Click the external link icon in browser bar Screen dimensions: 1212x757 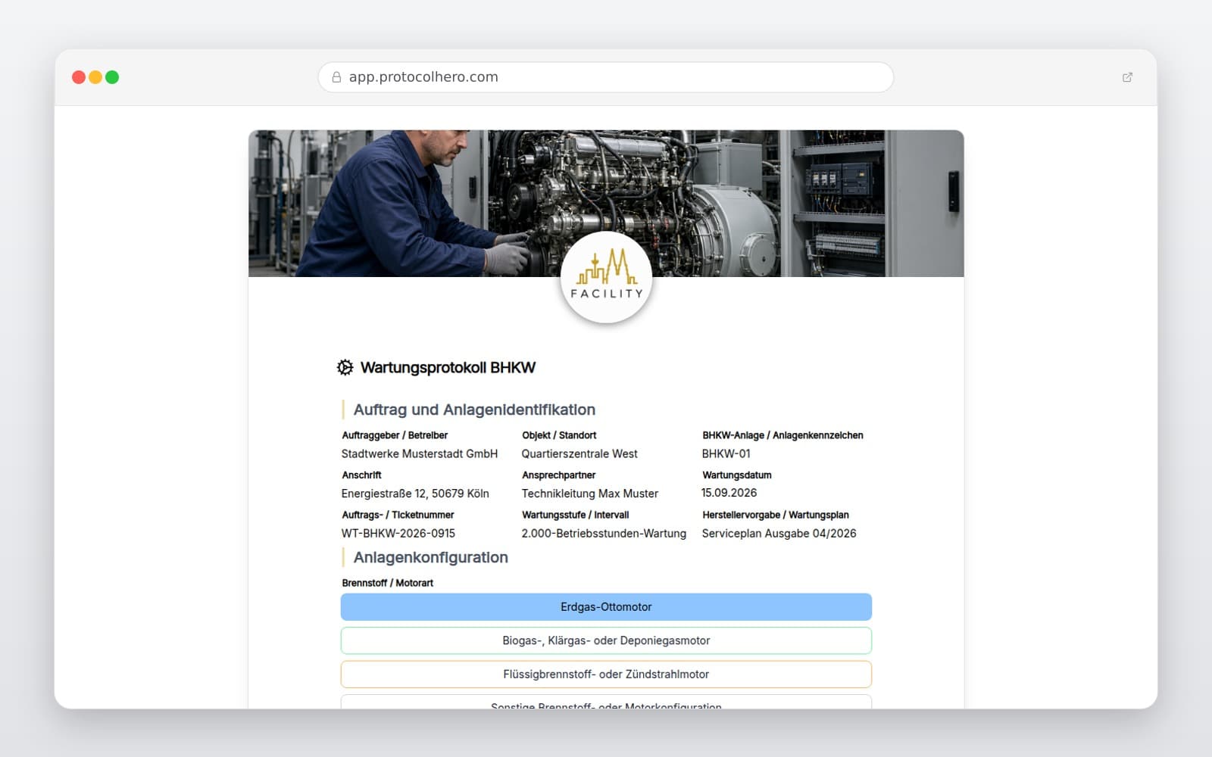(x=1127, y=77)
